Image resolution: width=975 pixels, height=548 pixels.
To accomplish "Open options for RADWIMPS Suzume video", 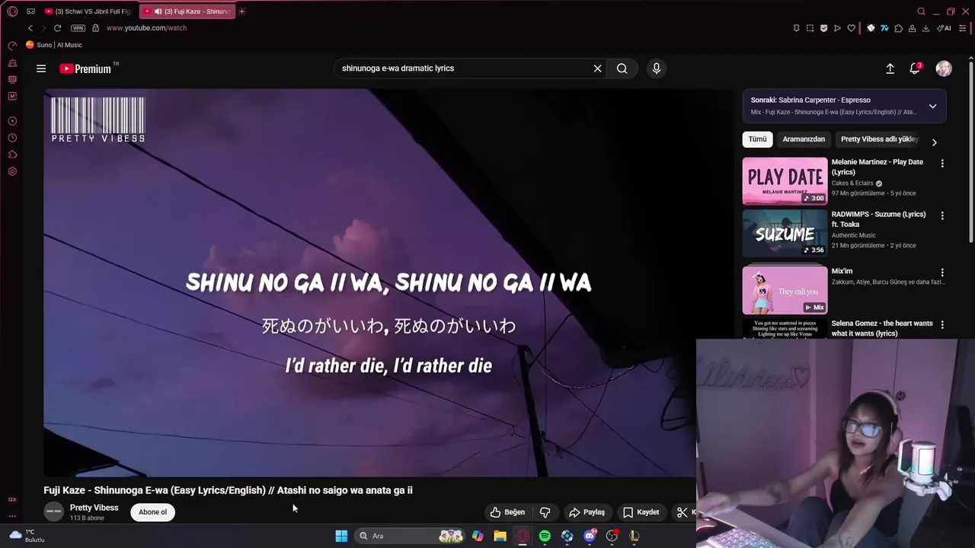I will point(942,216).
